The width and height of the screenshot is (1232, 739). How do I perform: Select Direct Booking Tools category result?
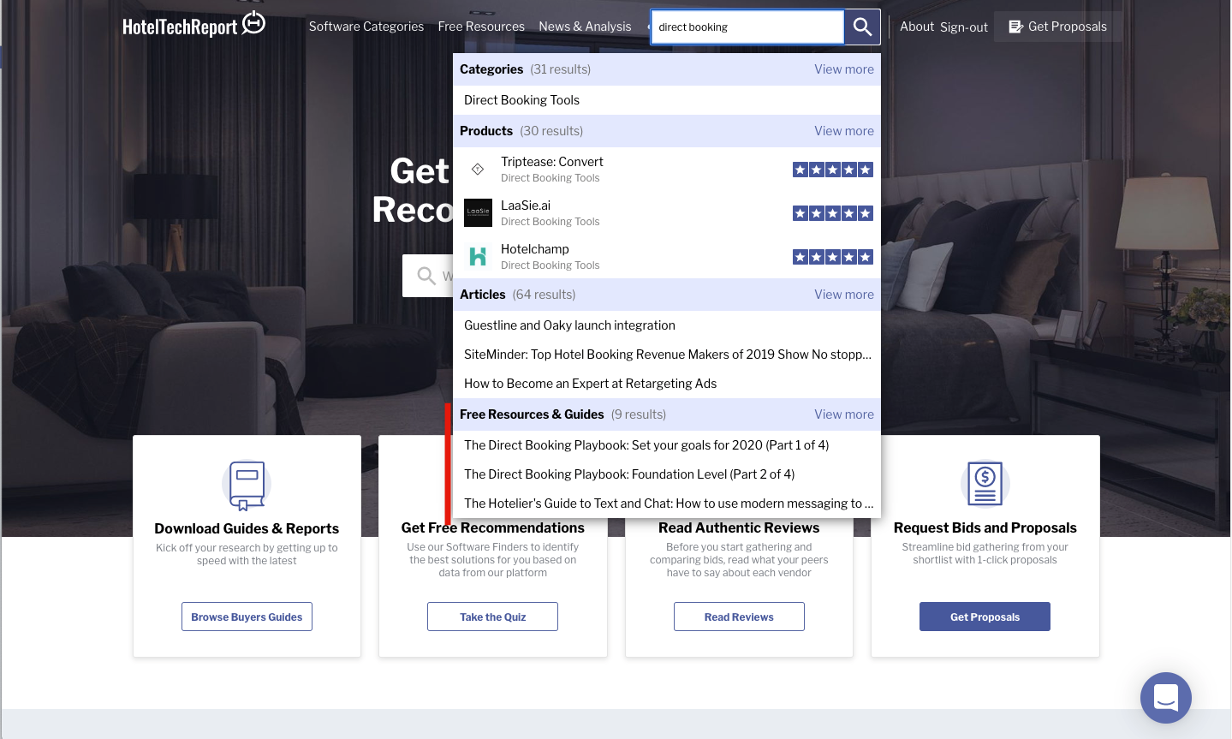[x=667, y=100]
